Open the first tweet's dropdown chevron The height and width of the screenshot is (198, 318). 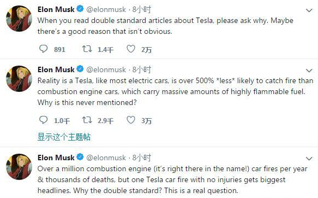coord(309,10)
